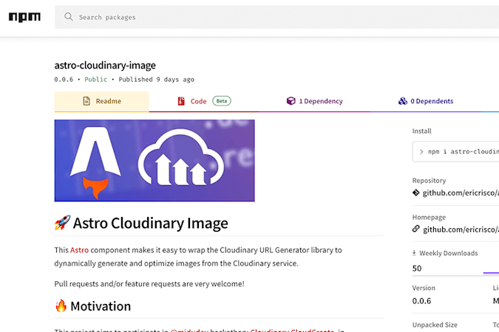This screenshot has height=332, width=499.
Task: Click the Weekly Downloads sparkline chart
Action: [x=491, y=272]
